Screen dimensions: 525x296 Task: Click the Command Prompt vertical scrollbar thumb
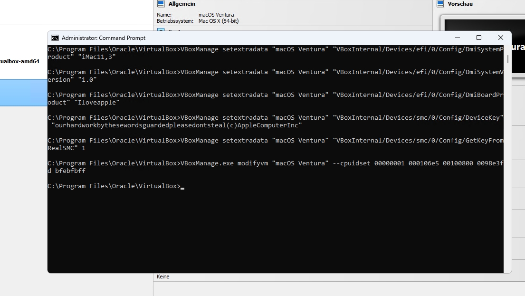pos(507,59)
